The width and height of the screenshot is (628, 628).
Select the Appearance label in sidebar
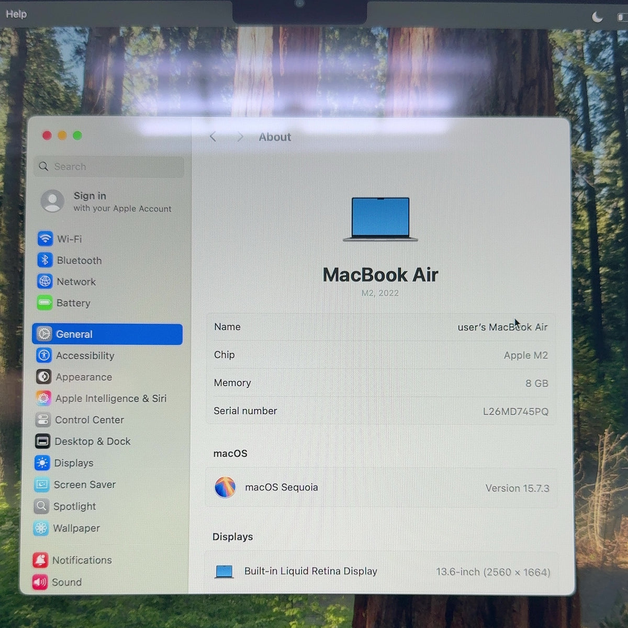point(84,377)
